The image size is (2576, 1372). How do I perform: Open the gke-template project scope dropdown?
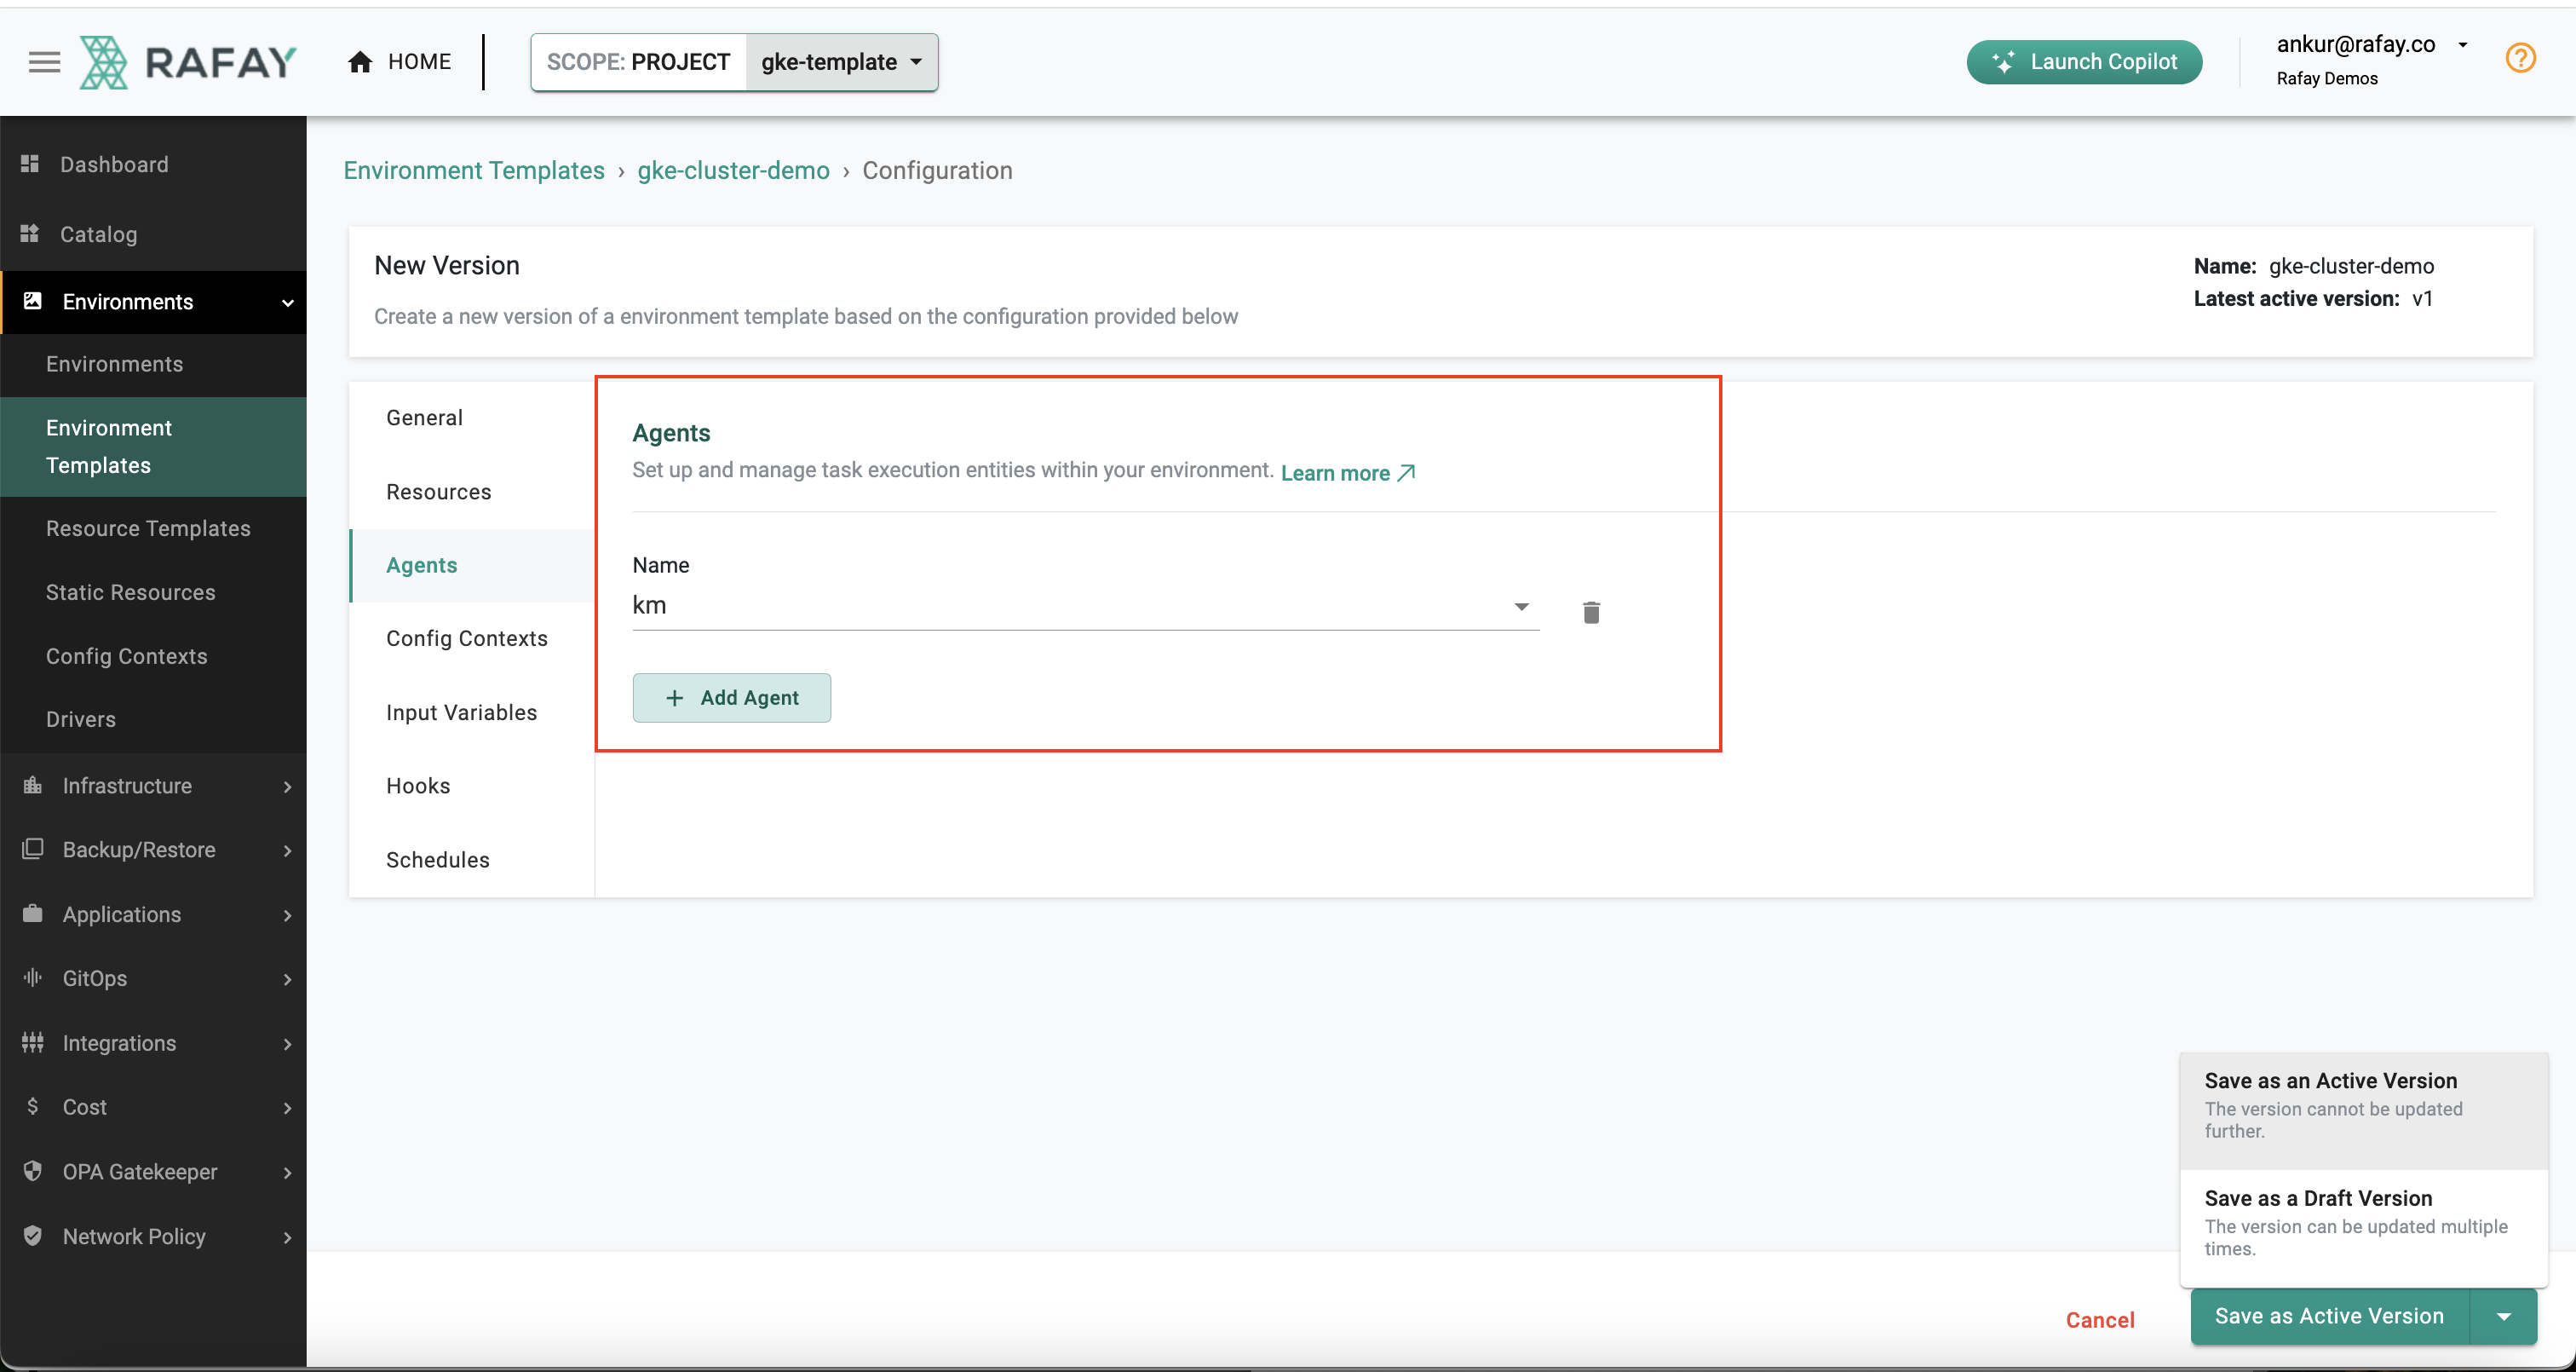(841, 62)
